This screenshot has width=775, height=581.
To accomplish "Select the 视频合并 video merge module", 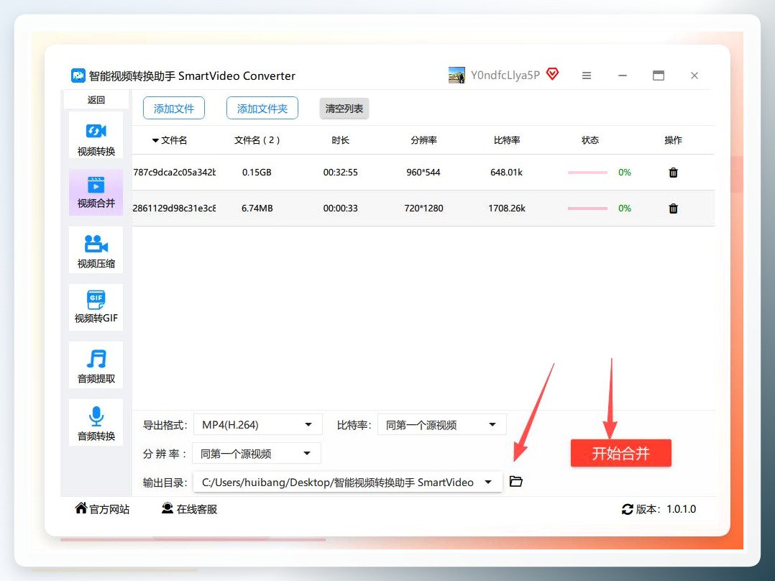I will [96, 192].
